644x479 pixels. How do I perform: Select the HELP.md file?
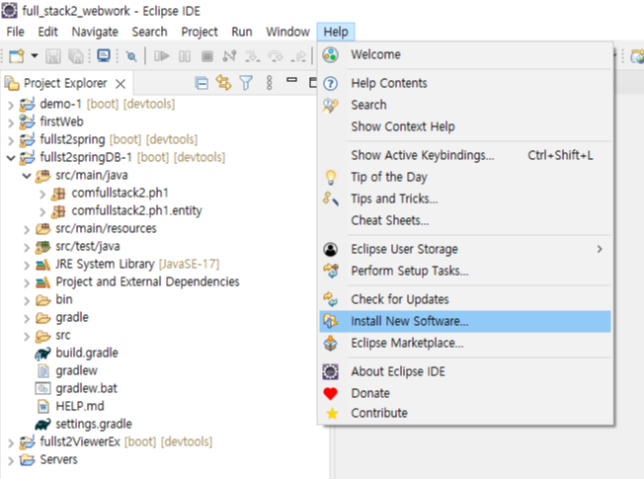pyautogui.click(x=80, y=406)
